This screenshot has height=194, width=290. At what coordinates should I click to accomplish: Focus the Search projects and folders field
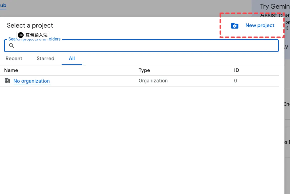(141, 45)
